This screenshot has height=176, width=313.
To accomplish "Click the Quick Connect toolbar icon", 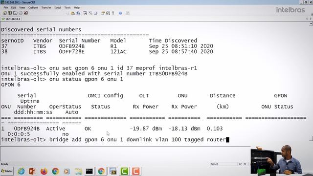I will (10, 13).
